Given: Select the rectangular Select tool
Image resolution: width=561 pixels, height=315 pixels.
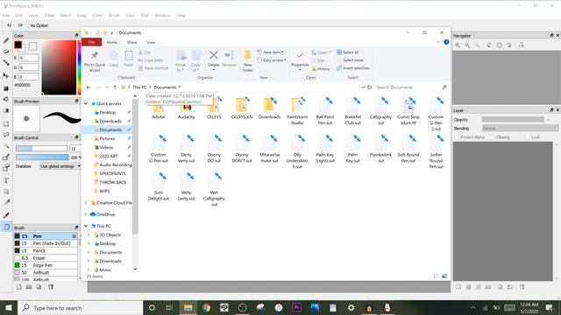Looking at the screenshot, I should coord(6,124).
